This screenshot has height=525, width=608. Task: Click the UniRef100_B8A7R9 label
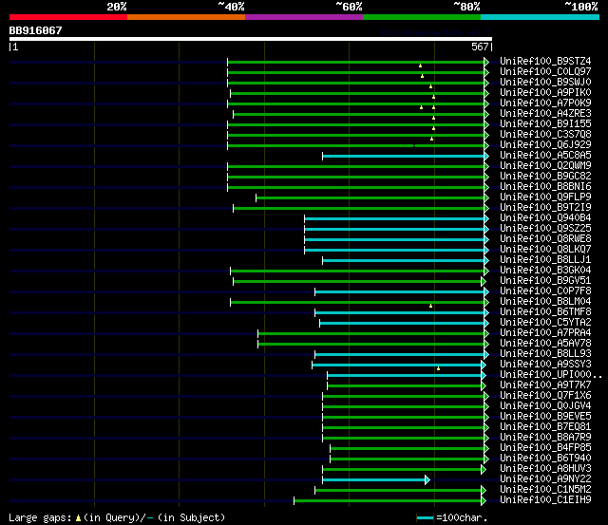tap(545, 438)
